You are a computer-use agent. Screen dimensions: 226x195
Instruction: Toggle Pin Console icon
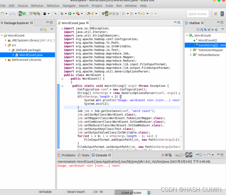click(197, 155)
